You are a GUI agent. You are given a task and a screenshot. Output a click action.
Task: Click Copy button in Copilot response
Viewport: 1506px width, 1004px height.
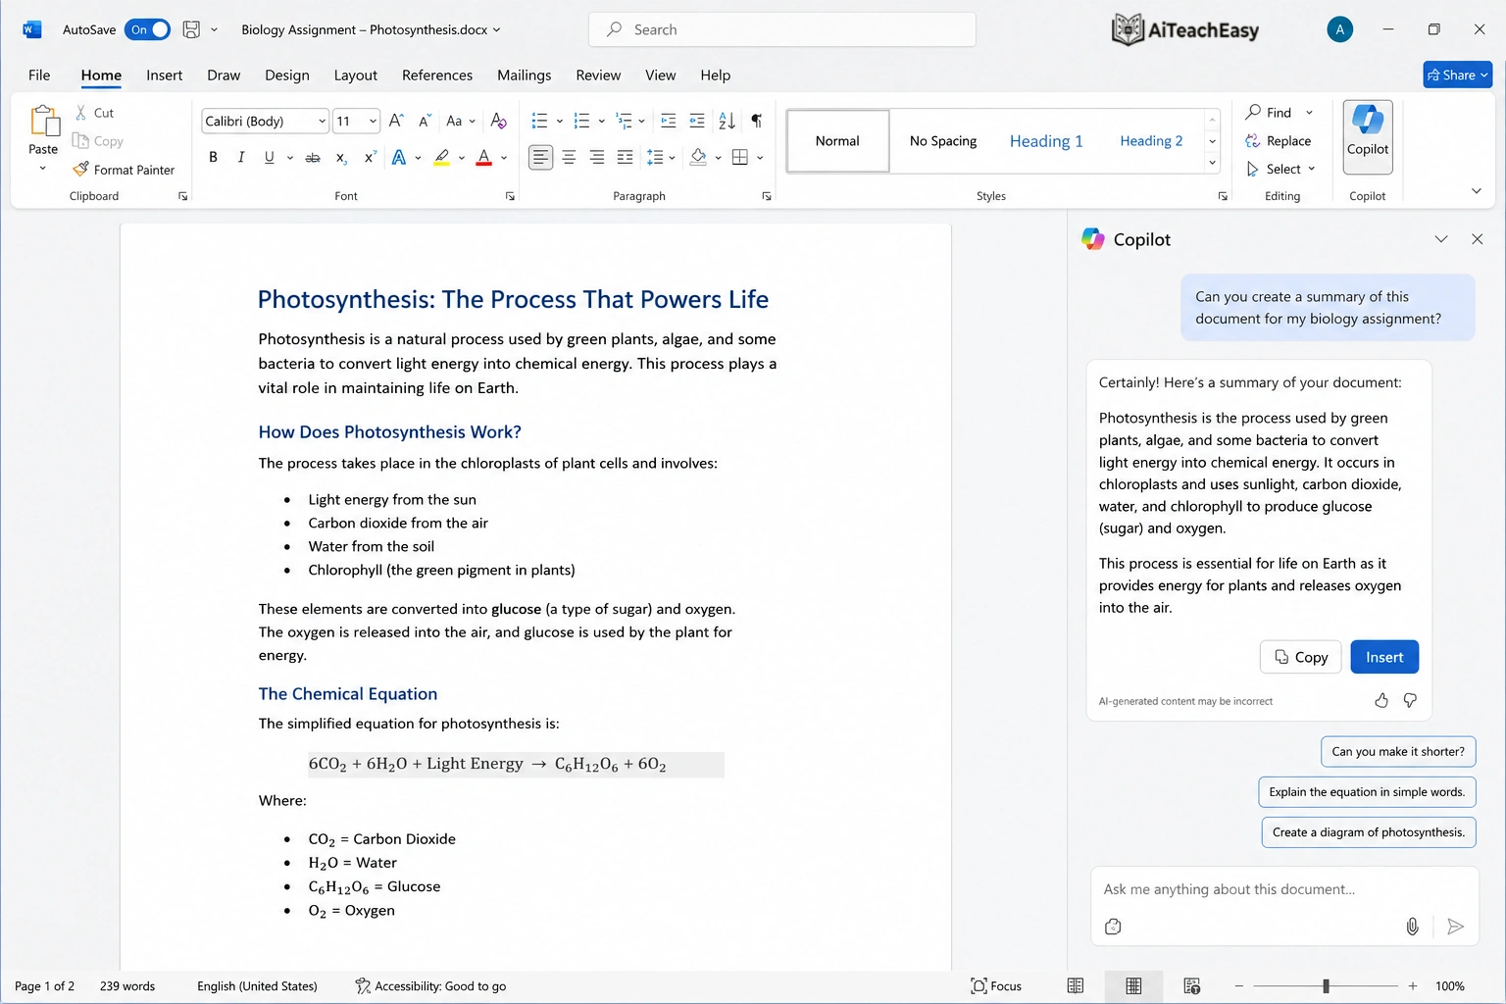tap(1301, 657)
